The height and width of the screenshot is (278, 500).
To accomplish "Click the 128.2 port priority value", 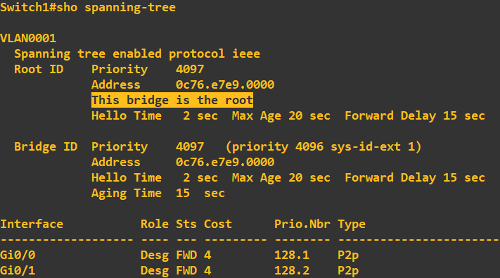I will coord(292,271).
